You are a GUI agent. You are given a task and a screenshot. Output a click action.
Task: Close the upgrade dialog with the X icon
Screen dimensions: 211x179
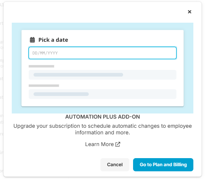pyautogui.click(x=189, y=12)
